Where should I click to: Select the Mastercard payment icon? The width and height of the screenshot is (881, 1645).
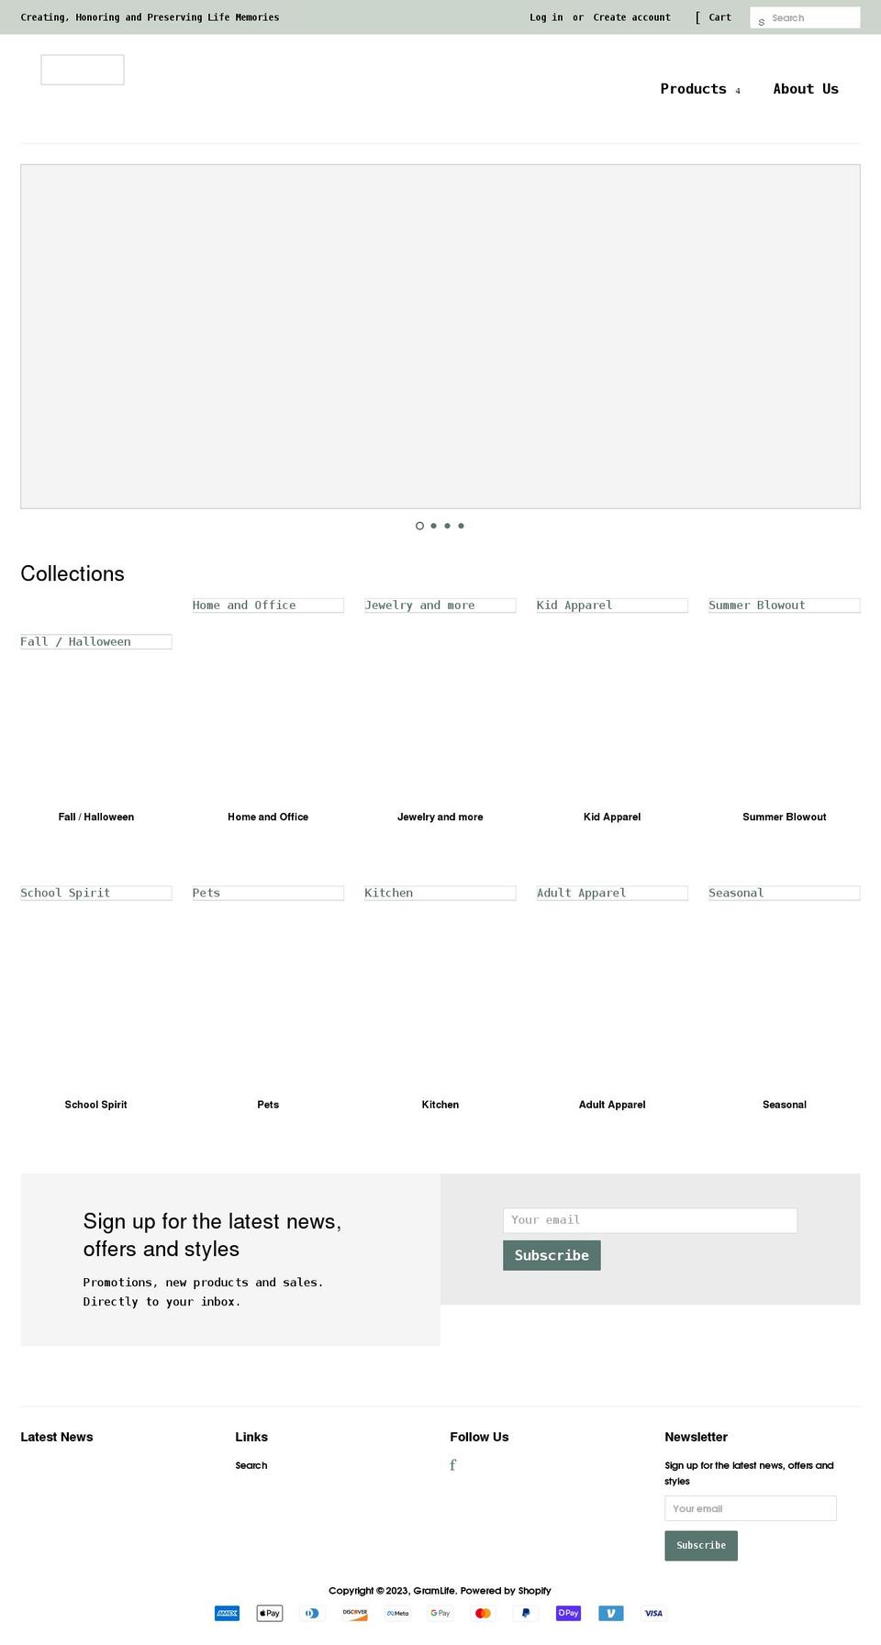click(483, 1613)
